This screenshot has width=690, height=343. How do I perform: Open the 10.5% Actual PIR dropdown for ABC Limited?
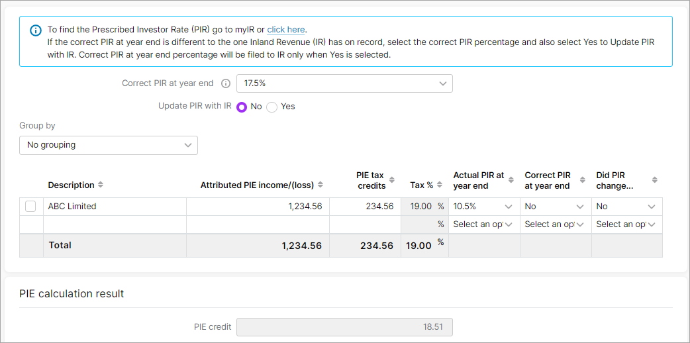pyautogui.click(x=483, y=207)
